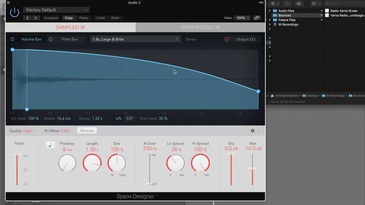Select EXP envelope curve mode

coord(129,118)
